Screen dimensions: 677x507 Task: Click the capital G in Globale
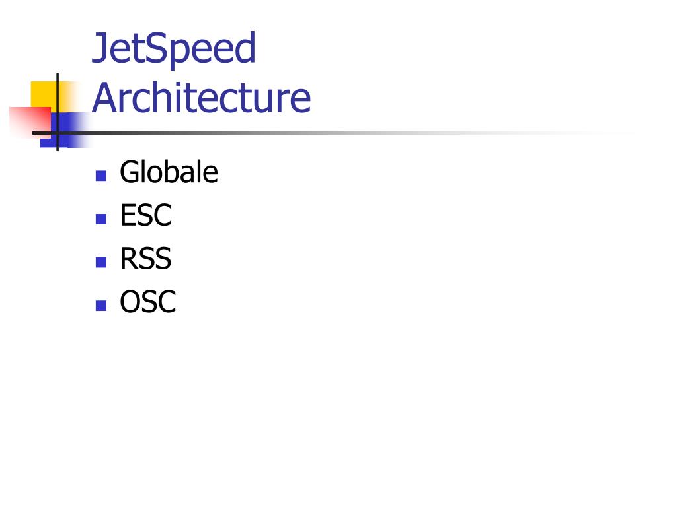click(x=130, y=172)
